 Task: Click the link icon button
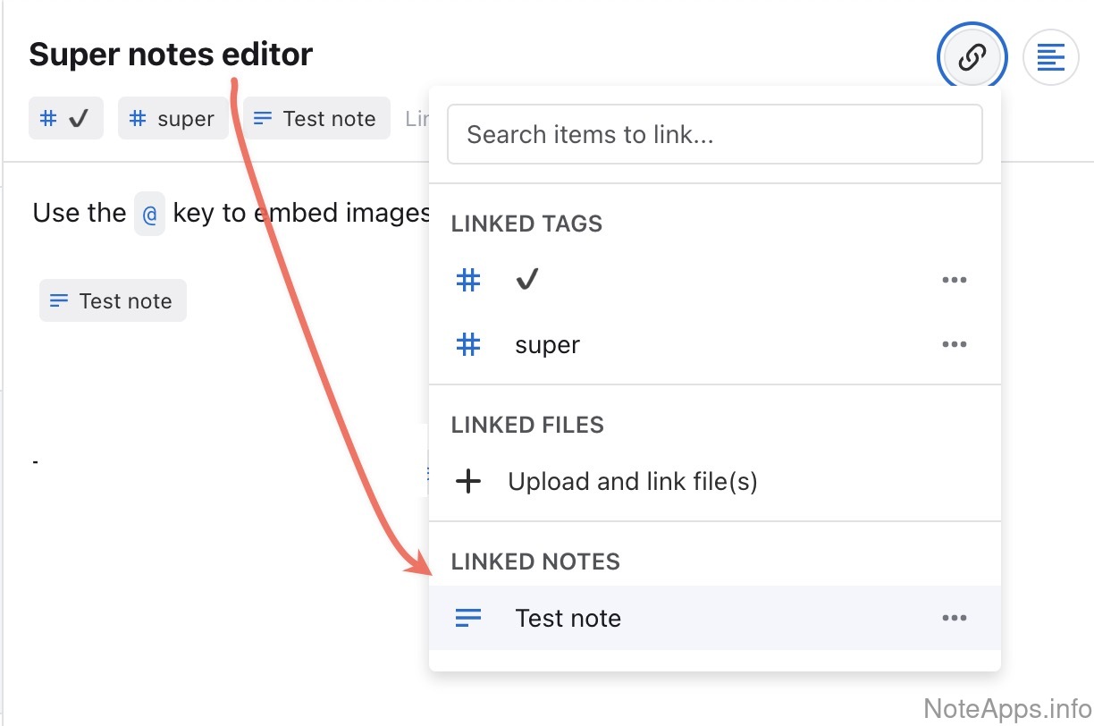point(972,58)
